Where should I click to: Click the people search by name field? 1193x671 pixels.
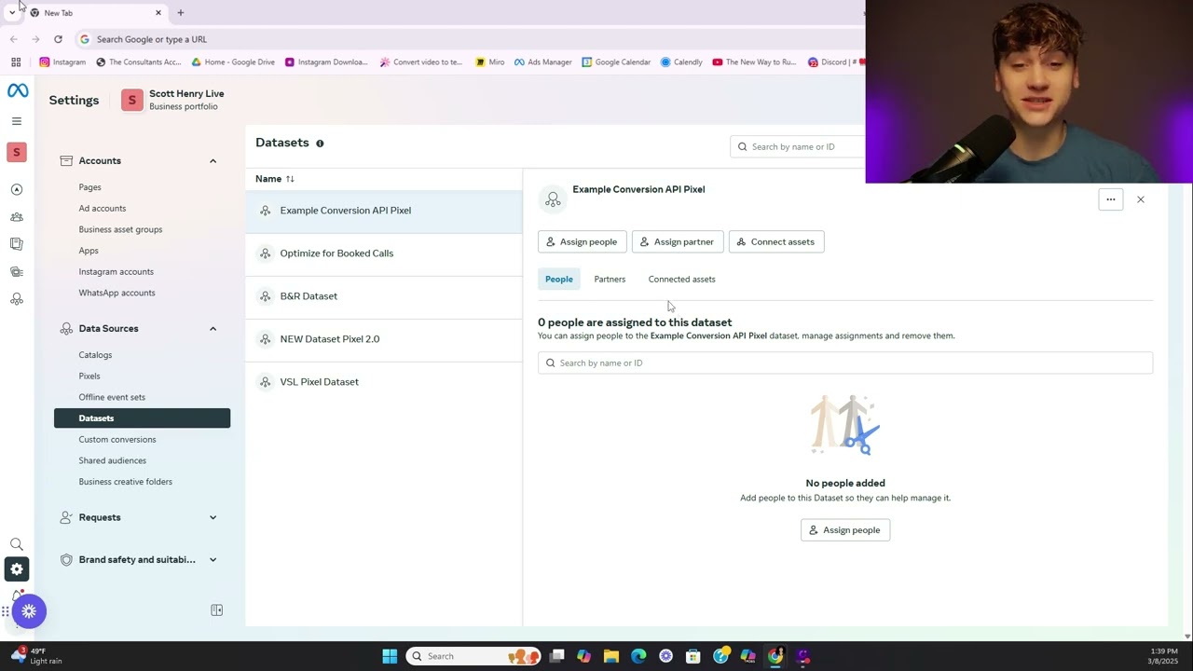[x=844, y=363]
